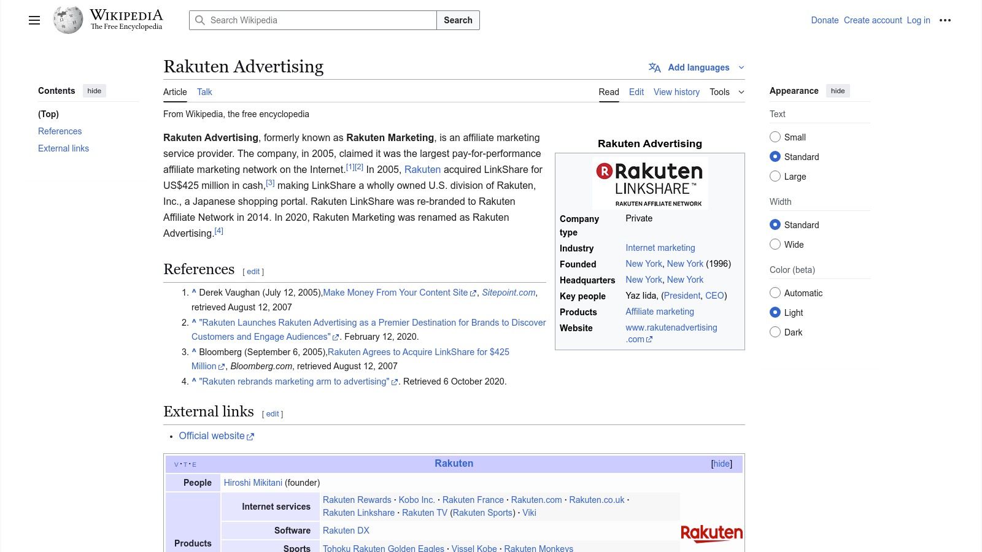The image size is (982, 552).
Task: Click the Wikipedia globe logo
Action: point(68,20)
